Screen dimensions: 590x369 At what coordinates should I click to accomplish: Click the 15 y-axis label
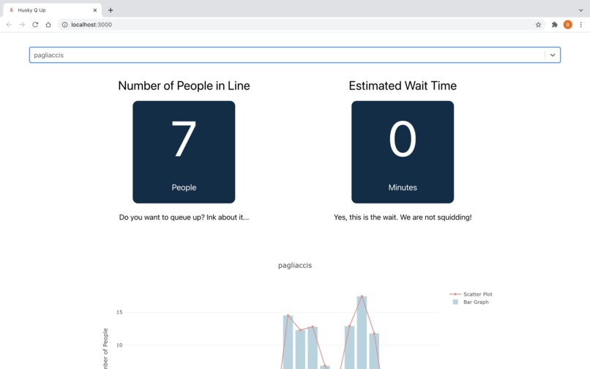[x=119, y=312]
